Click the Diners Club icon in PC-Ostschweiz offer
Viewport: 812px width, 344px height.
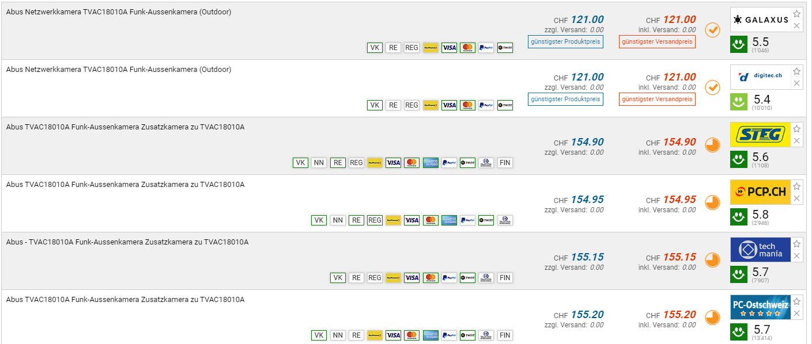pyautogui.click(x=486, y=335)
